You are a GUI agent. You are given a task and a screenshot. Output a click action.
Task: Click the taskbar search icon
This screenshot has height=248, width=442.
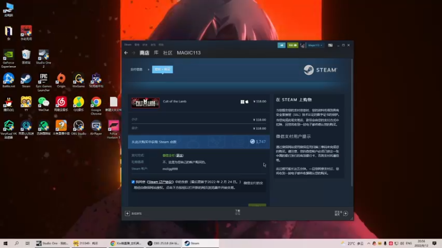pos(17,243)
